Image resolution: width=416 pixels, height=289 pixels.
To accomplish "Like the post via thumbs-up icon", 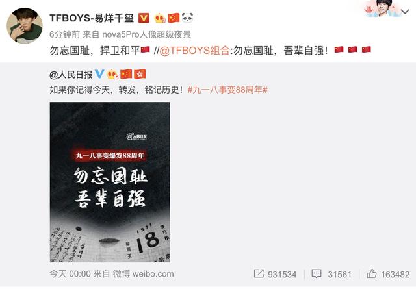I will (371, 273).
